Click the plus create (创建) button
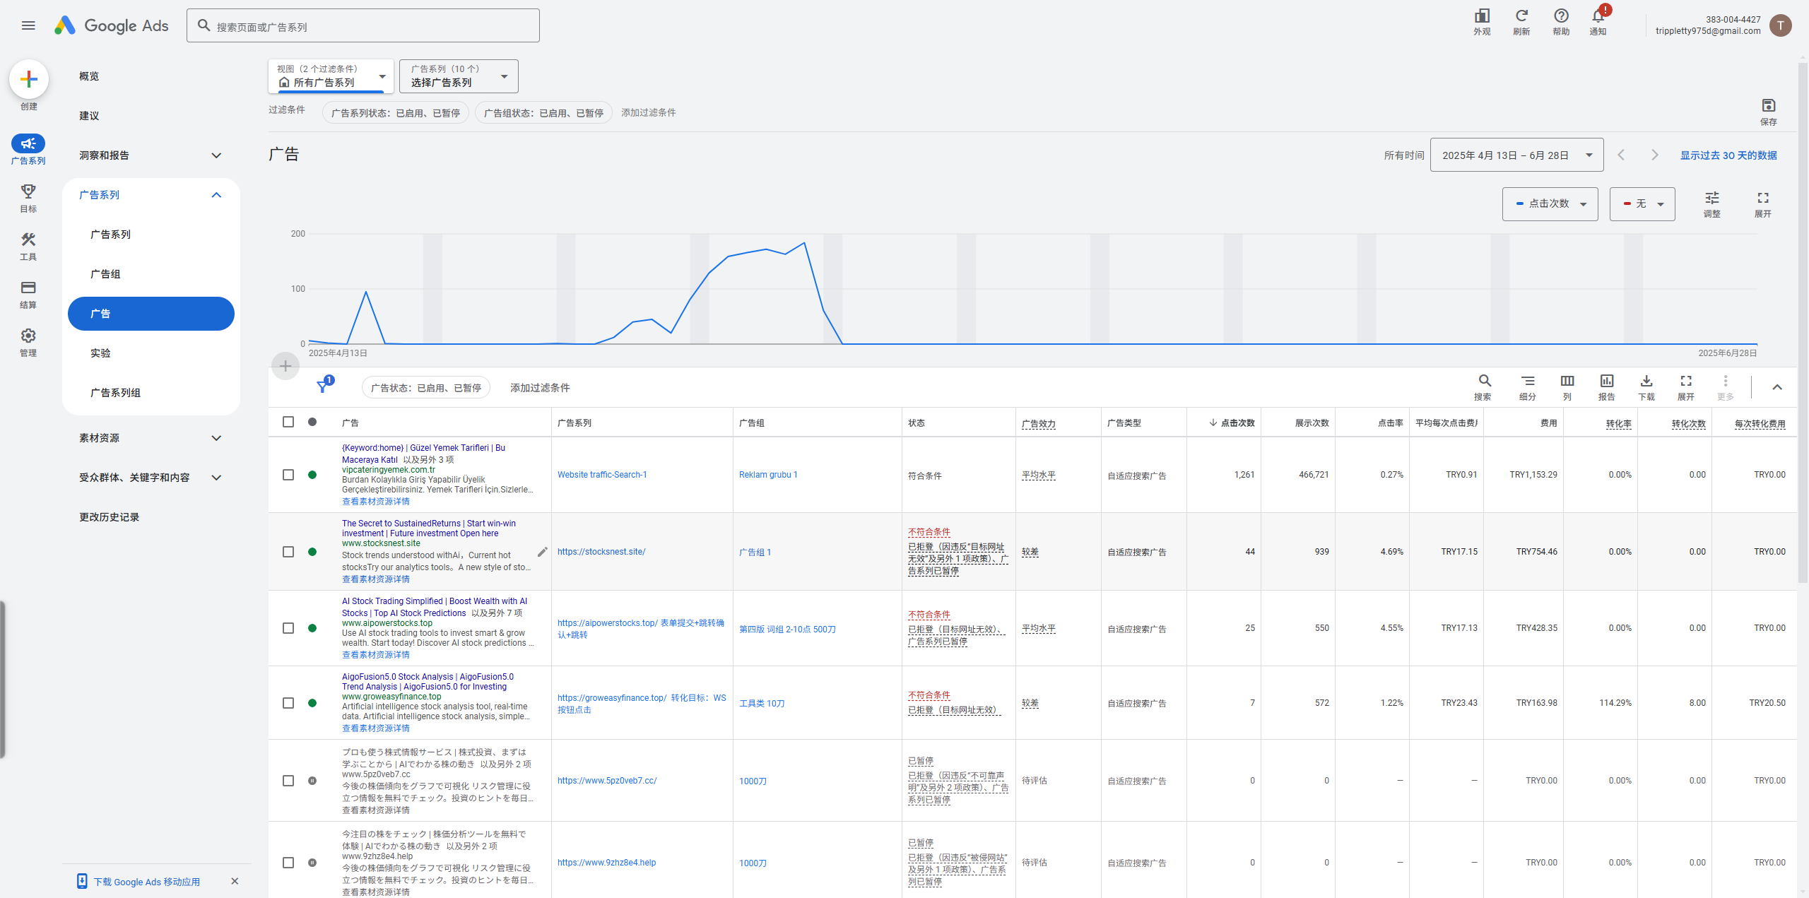1809x898 pixels. pyautogui.click(x=29, y=79)
